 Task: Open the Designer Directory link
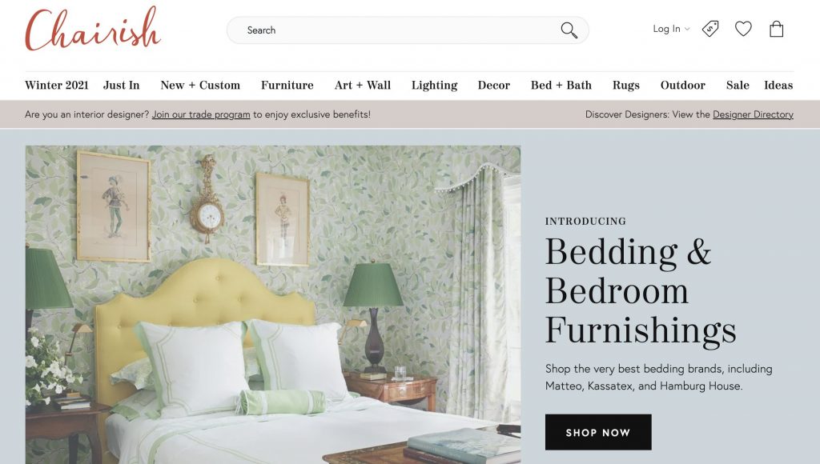pos(753,114)
